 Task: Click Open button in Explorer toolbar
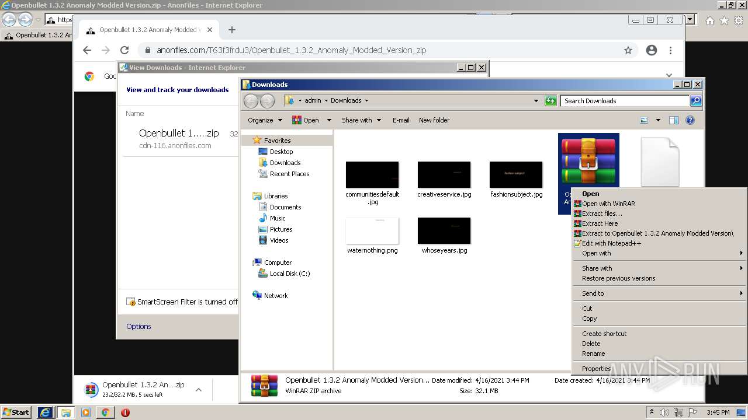coord(306,120)
